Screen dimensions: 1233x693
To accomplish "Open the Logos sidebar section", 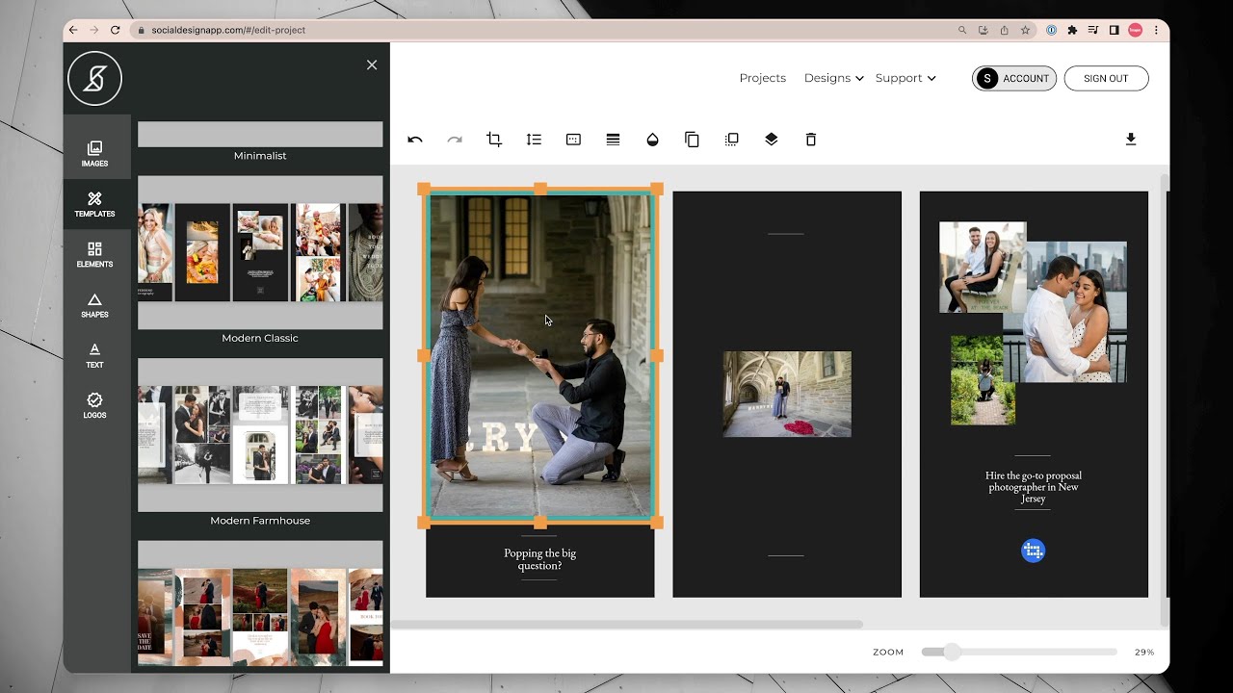I will coord(94,405).
